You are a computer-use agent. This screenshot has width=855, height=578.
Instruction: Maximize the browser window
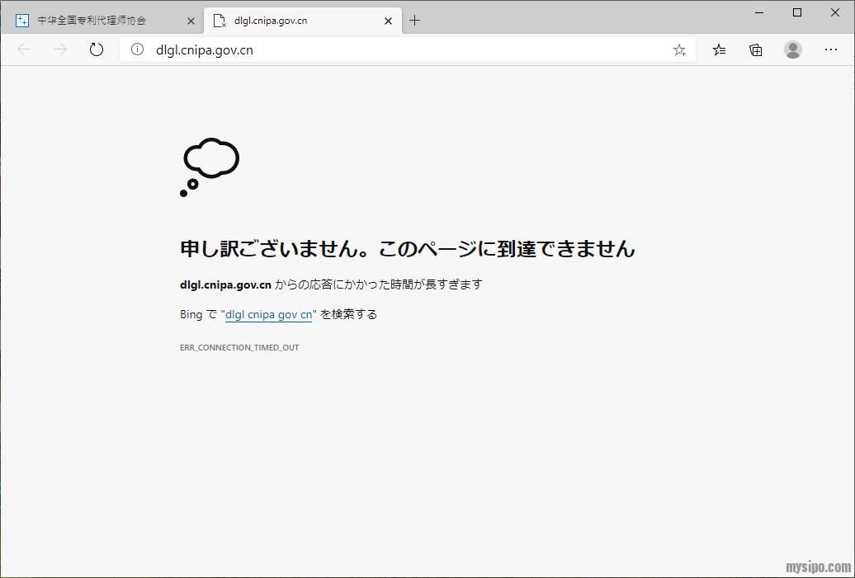pyautogui.click(x=797, y=12)
